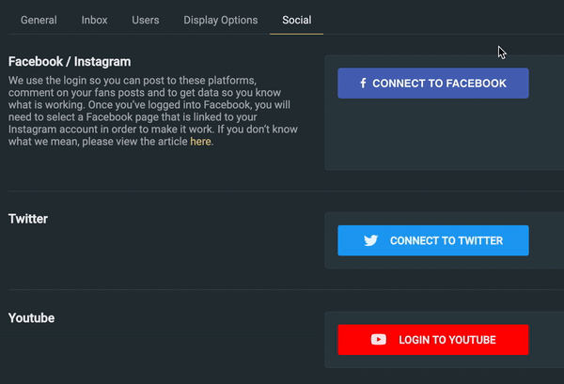Screen dimensions: 564x384
Task: Click the Connect to Twitter button
Action: click(x=433, y=240)
